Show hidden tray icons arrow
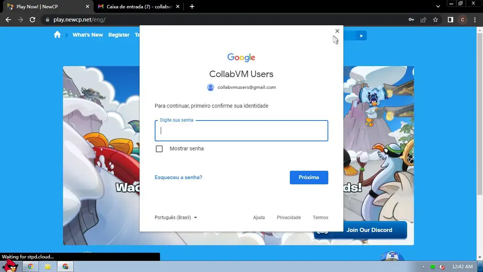483x272 pixels. [423, 267]
